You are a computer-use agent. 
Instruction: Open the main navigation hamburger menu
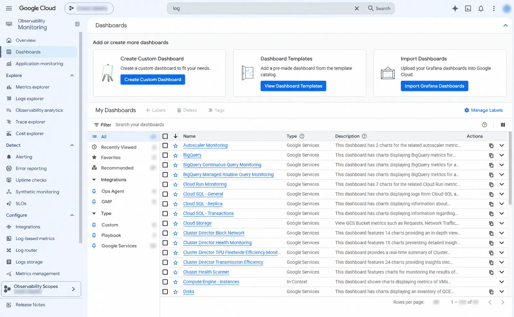click(x=9, y=8)
